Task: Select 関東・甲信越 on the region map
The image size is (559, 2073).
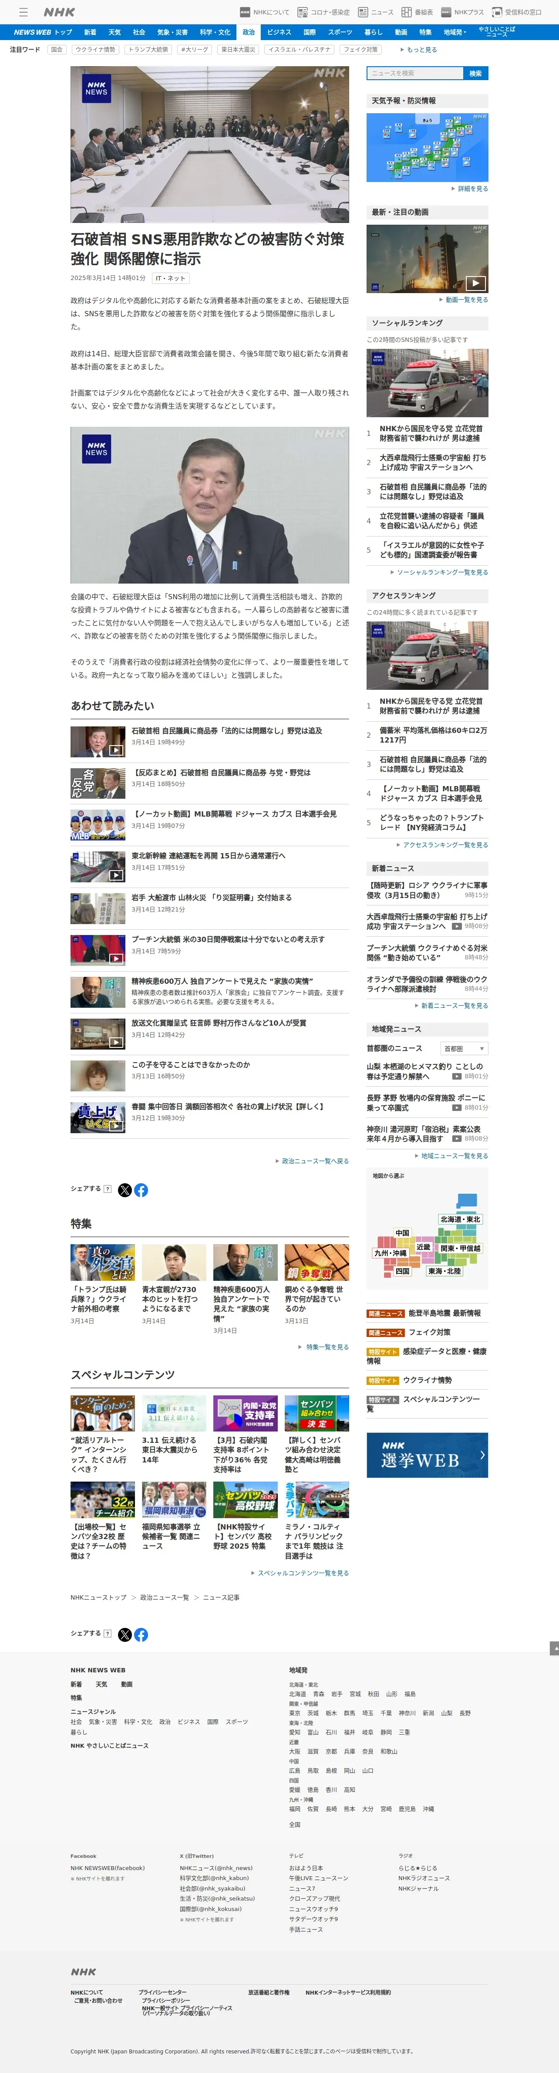Action: [460, 1248]
